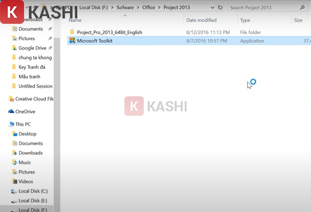Sort files by Date modified column

tap(201, 20)
